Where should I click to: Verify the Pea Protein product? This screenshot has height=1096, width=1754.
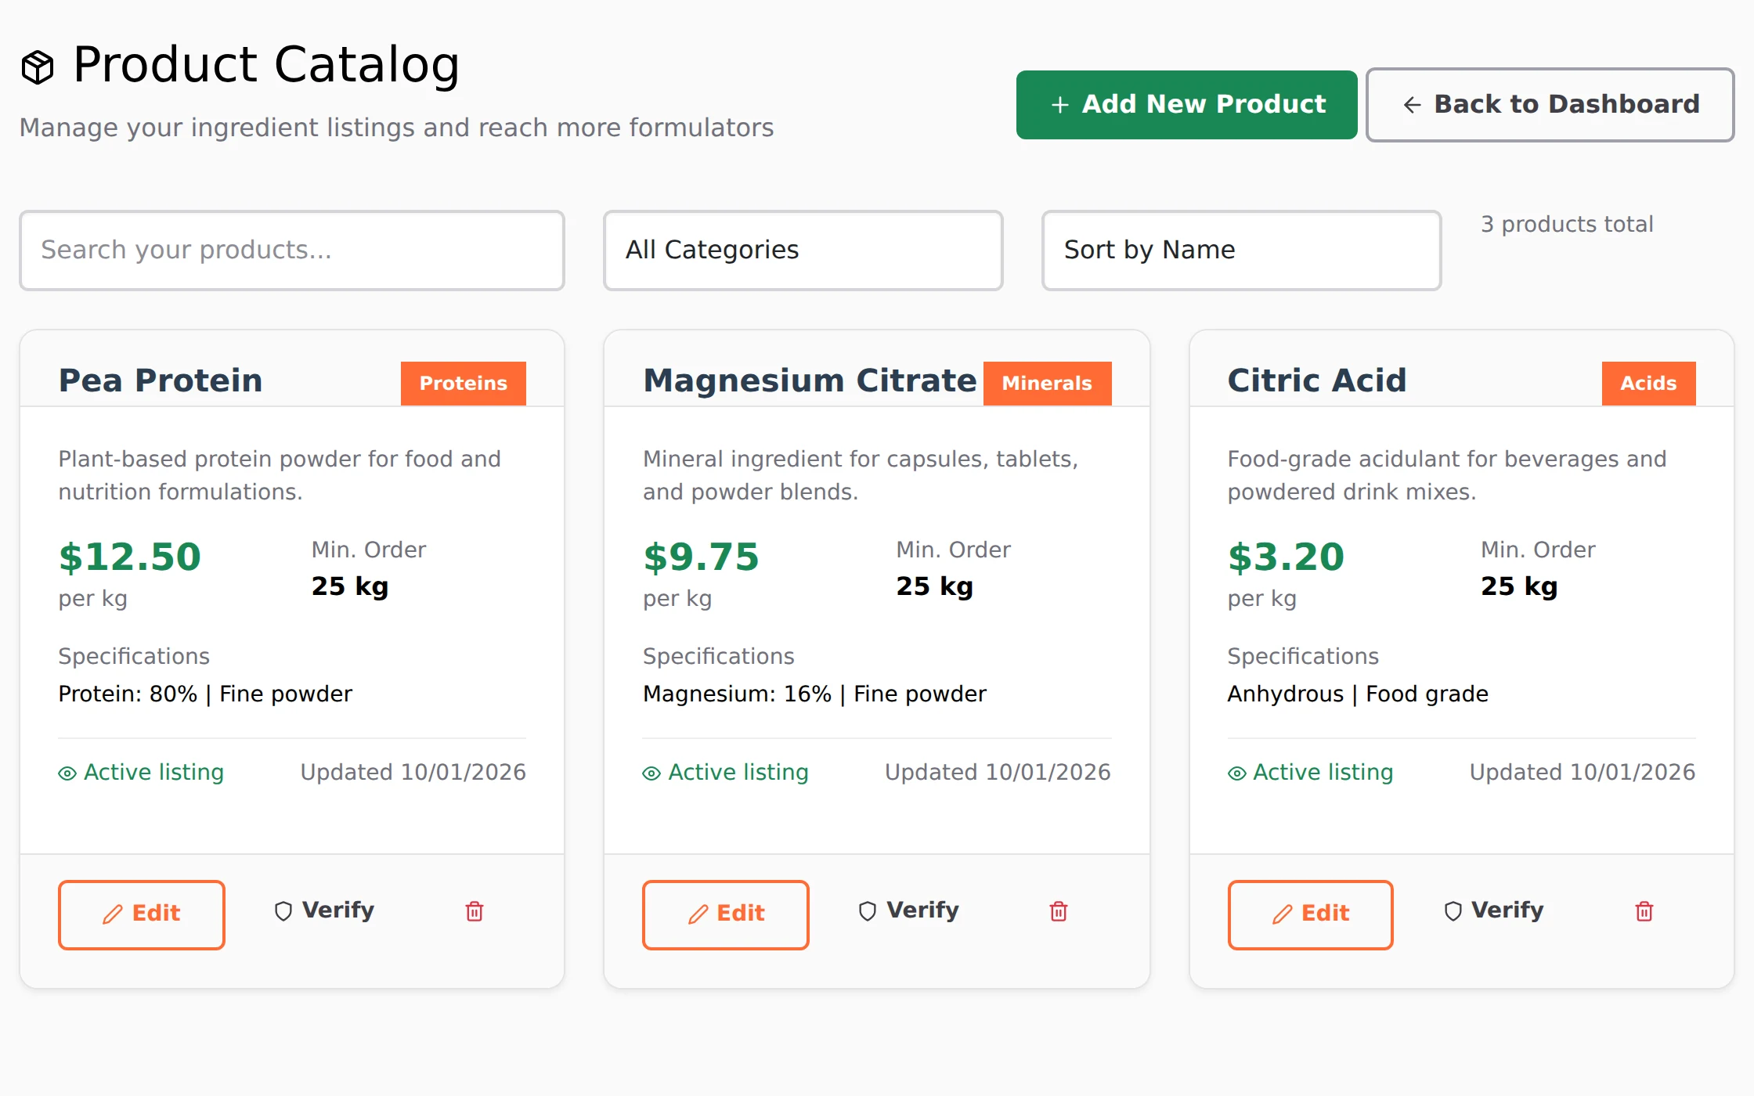(x=324, y=910)
